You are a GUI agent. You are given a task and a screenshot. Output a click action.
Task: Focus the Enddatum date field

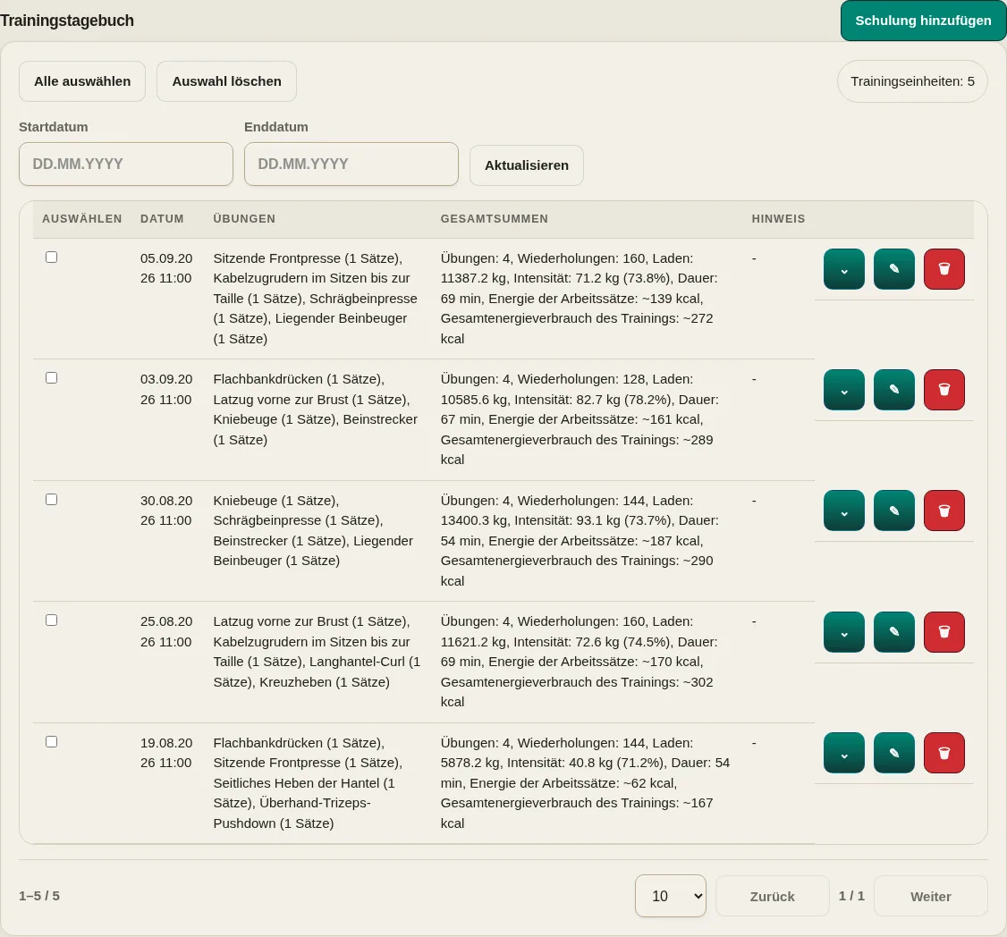tap(351, 164)
